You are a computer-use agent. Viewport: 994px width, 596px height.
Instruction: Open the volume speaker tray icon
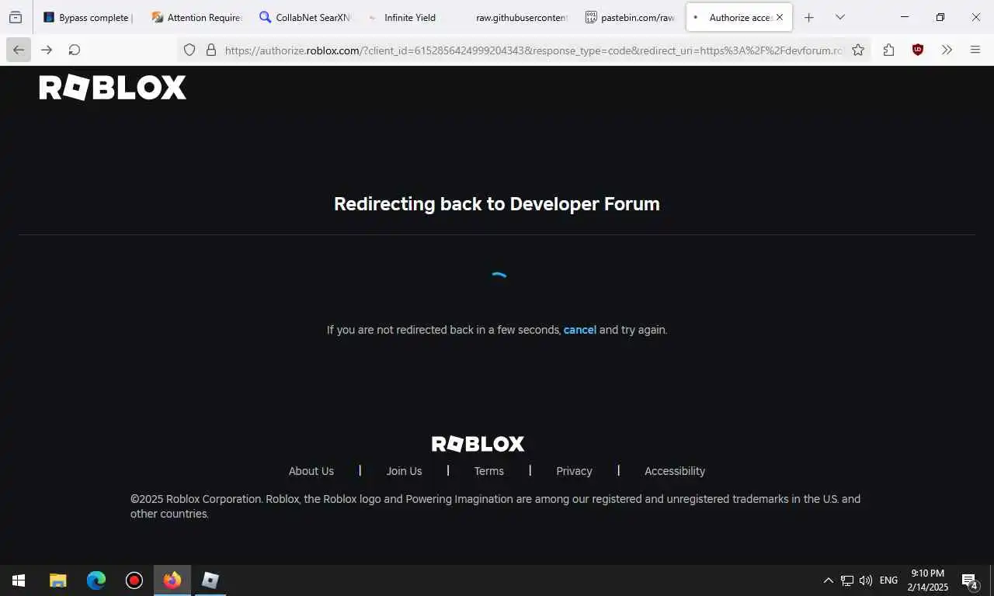tap(866, 580)
